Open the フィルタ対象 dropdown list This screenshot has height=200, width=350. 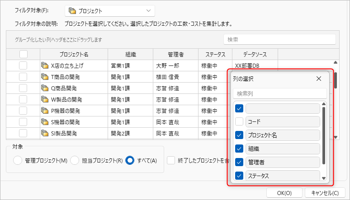coord(109,11)
